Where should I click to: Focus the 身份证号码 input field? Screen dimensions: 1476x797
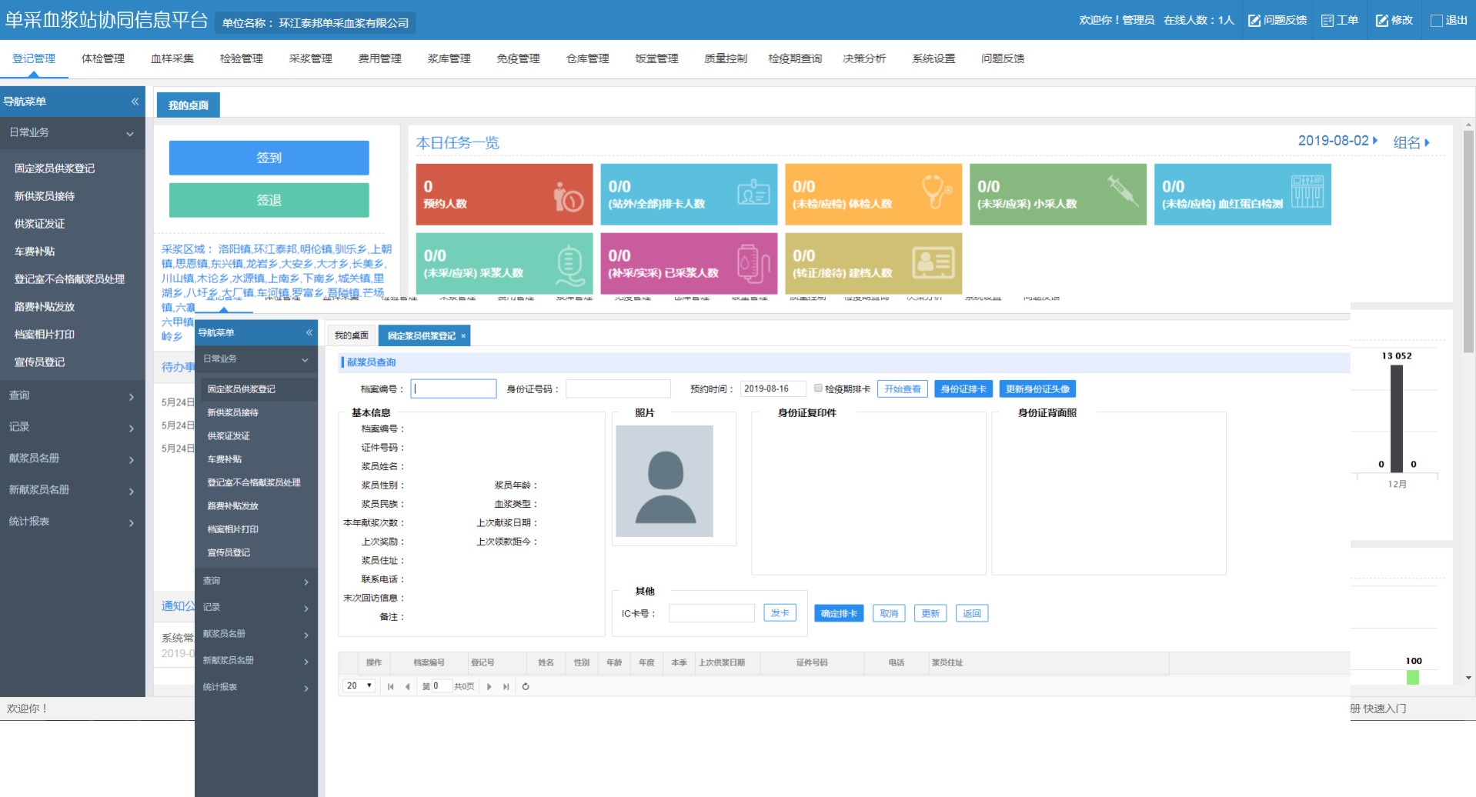coord(618,389)
